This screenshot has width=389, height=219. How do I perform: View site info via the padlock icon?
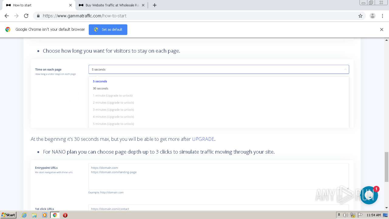point(38,16)
